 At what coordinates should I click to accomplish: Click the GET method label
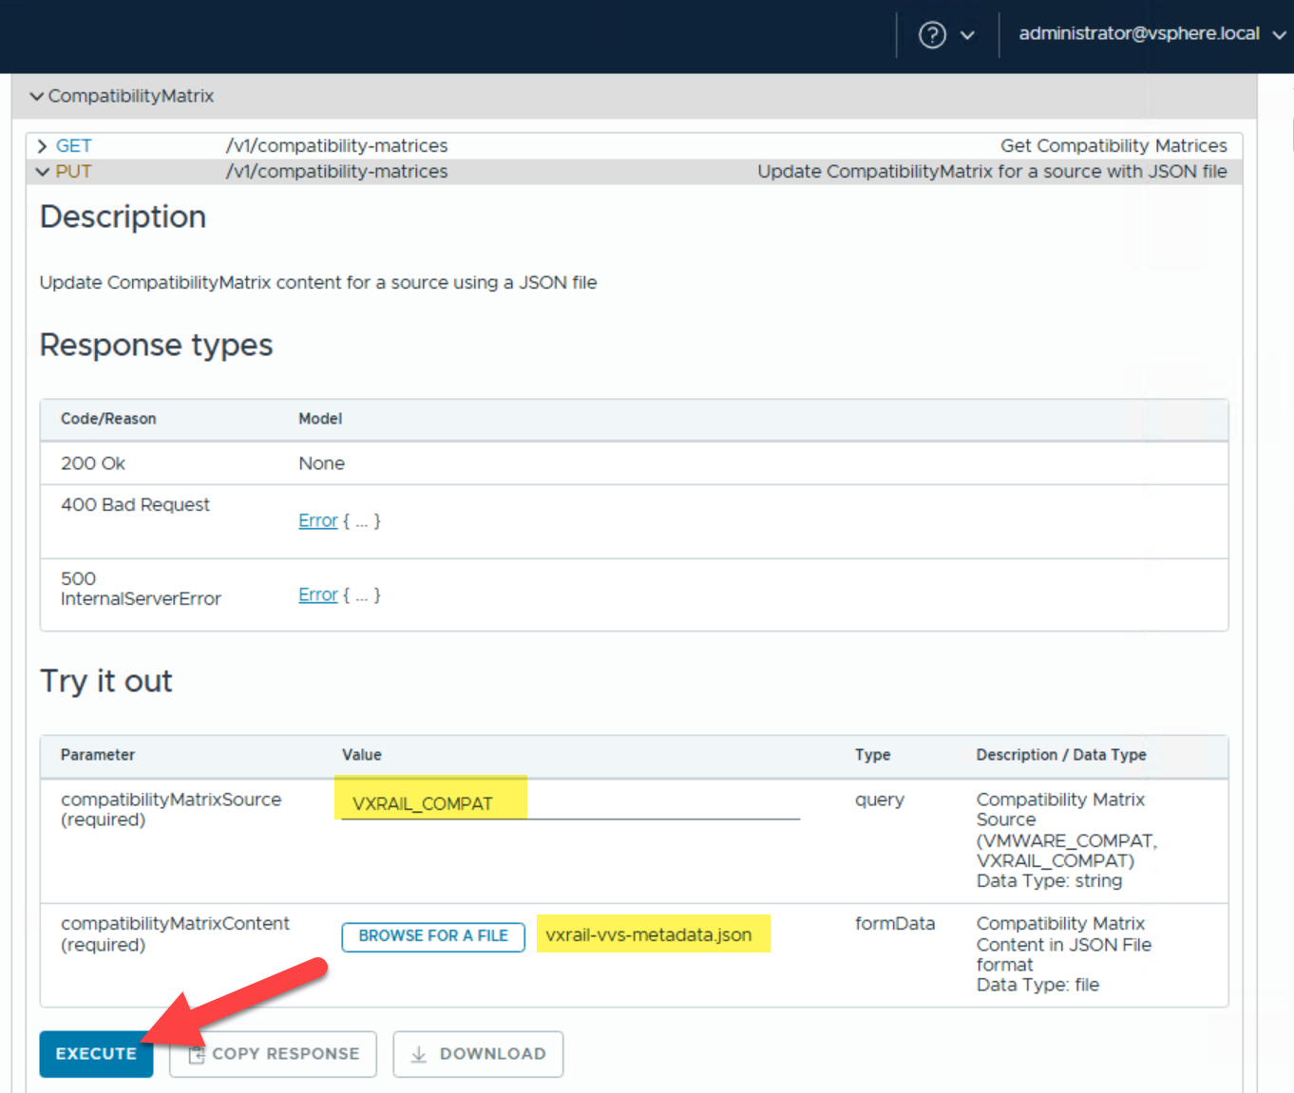click(x=73, y=146)
